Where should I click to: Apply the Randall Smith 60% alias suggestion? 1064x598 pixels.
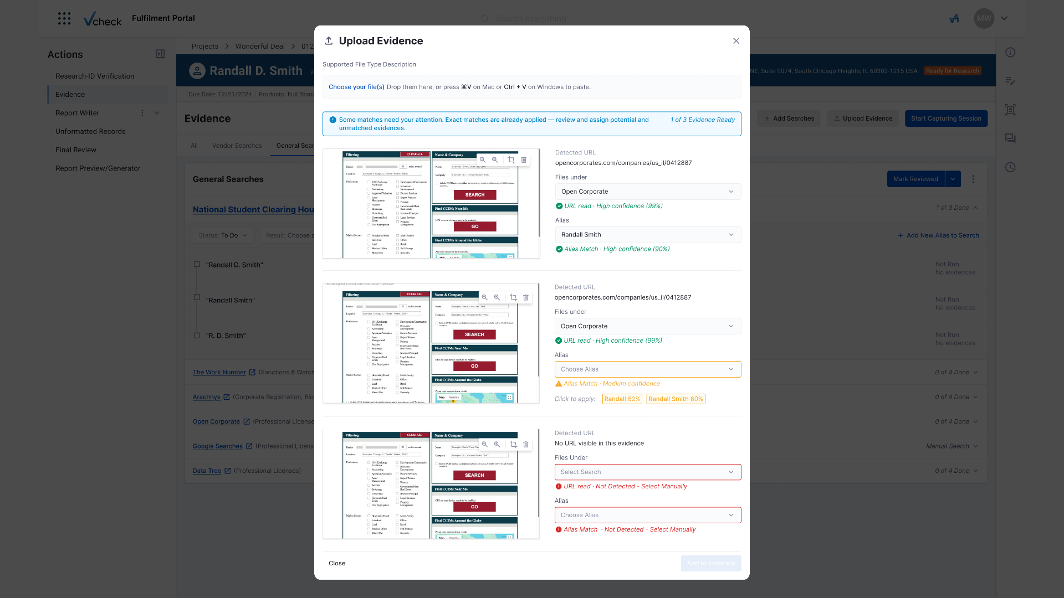click(676, 399)
